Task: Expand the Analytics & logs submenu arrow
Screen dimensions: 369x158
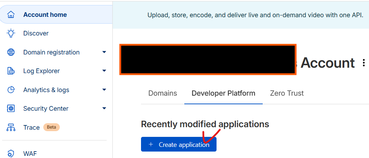Action: click(104, 90)
